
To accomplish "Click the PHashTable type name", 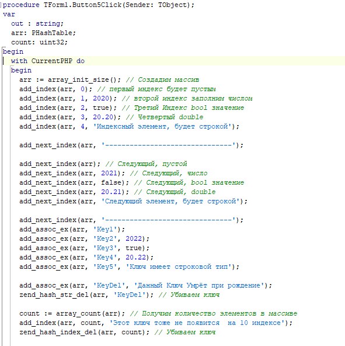I will pyautogui.click(x=52, y=33).
